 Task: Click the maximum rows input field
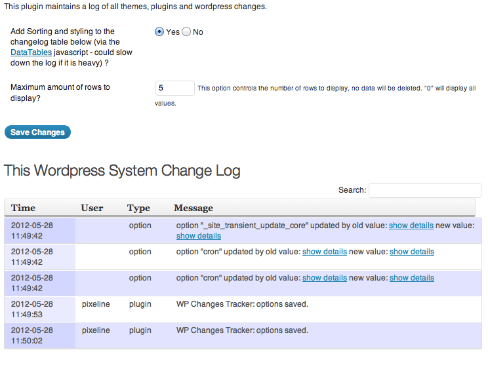point(175,88)
